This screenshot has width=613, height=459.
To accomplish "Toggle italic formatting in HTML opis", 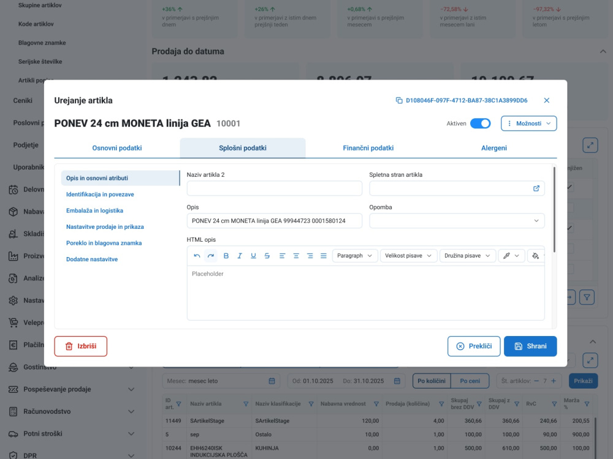I will pos(240,256).
